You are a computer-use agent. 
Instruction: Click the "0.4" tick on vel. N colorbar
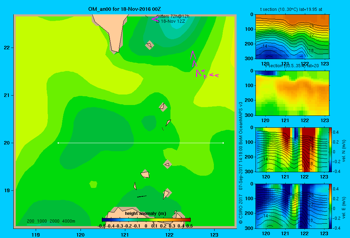pos(336,132)
